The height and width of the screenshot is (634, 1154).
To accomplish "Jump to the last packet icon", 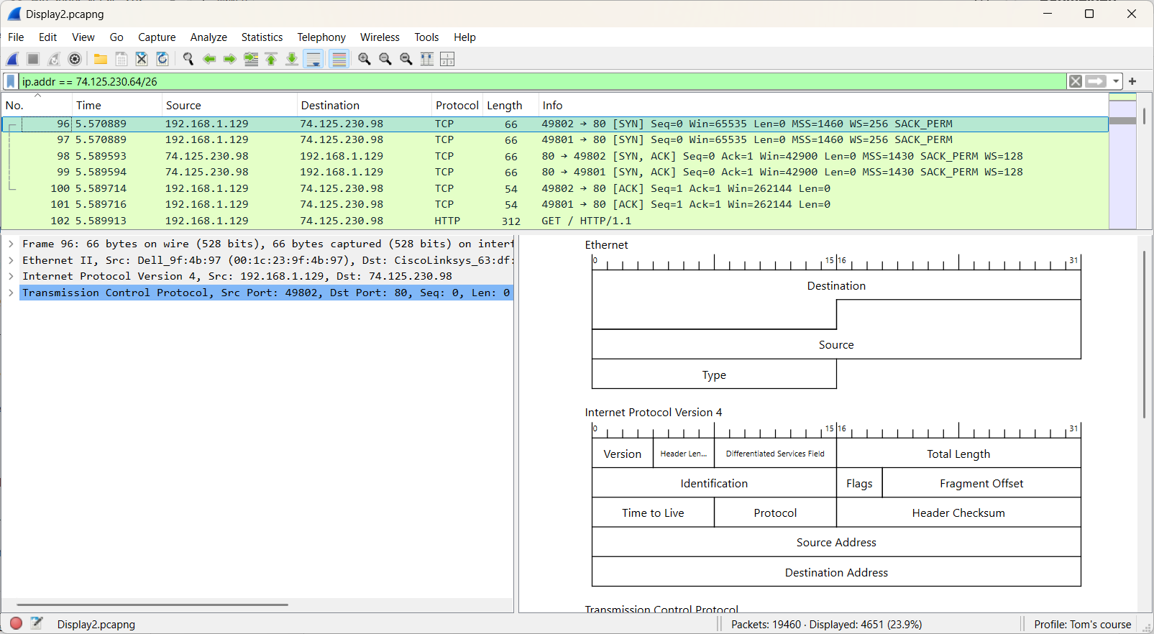I will (x=292, y=59).
